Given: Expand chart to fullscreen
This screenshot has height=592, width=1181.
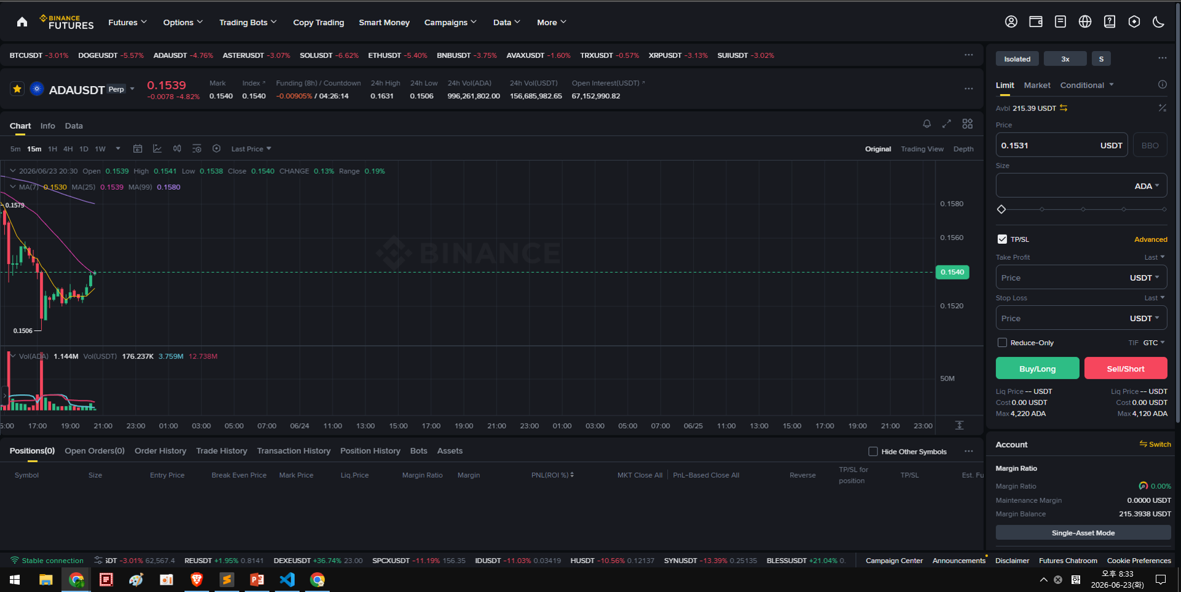Looking at the screenshot, I should [x=946, y=124].
